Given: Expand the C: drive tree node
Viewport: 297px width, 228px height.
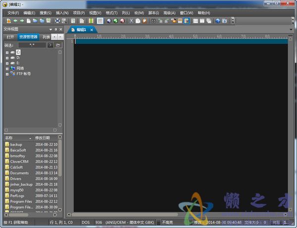Looking at the screenshot, I should tap(7, 52).
